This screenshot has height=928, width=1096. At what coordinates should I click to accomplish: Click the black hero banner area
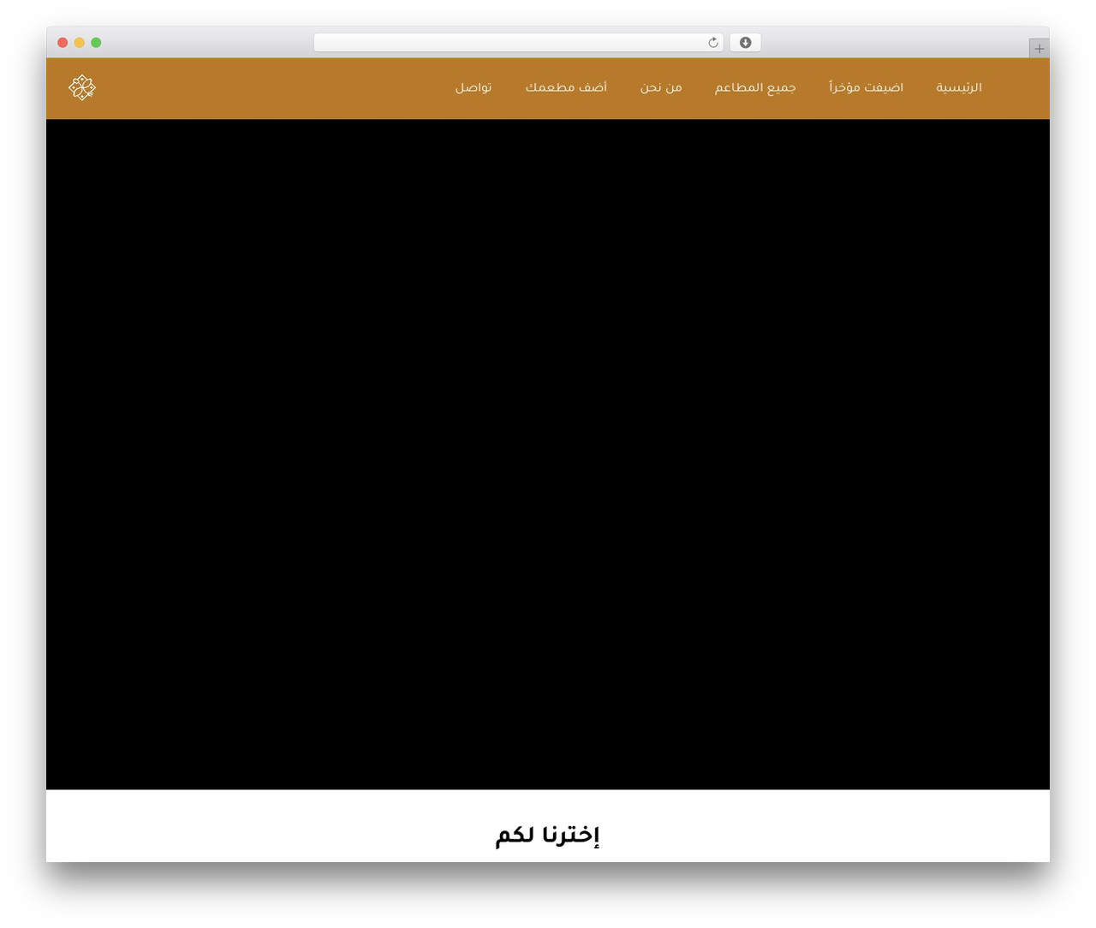click(x=548, y=455)
